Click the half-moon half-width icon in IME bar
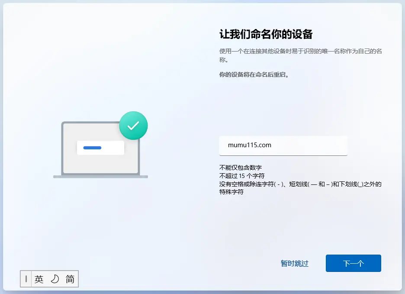405x294 pixels. 55,279
